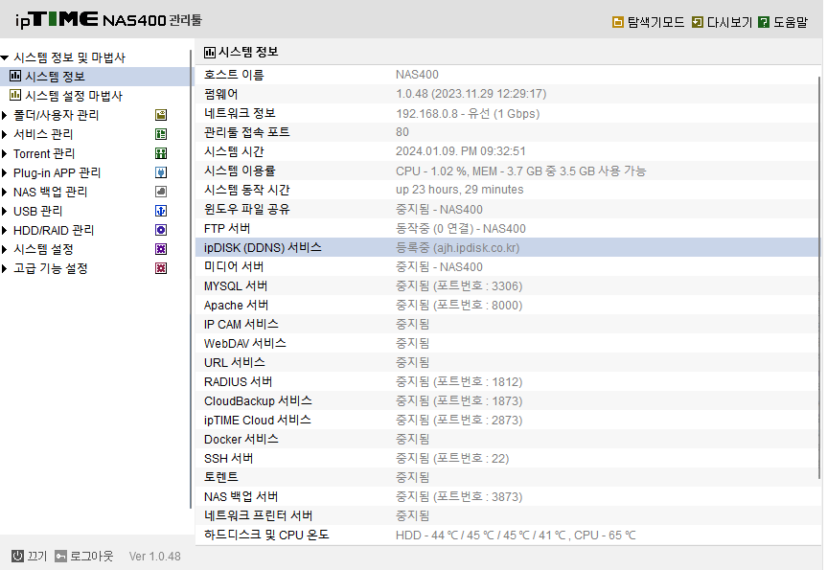Click the SSH 서버 row label
The width and height of the screenshot is (827, 570).
[x=229, y=458]
